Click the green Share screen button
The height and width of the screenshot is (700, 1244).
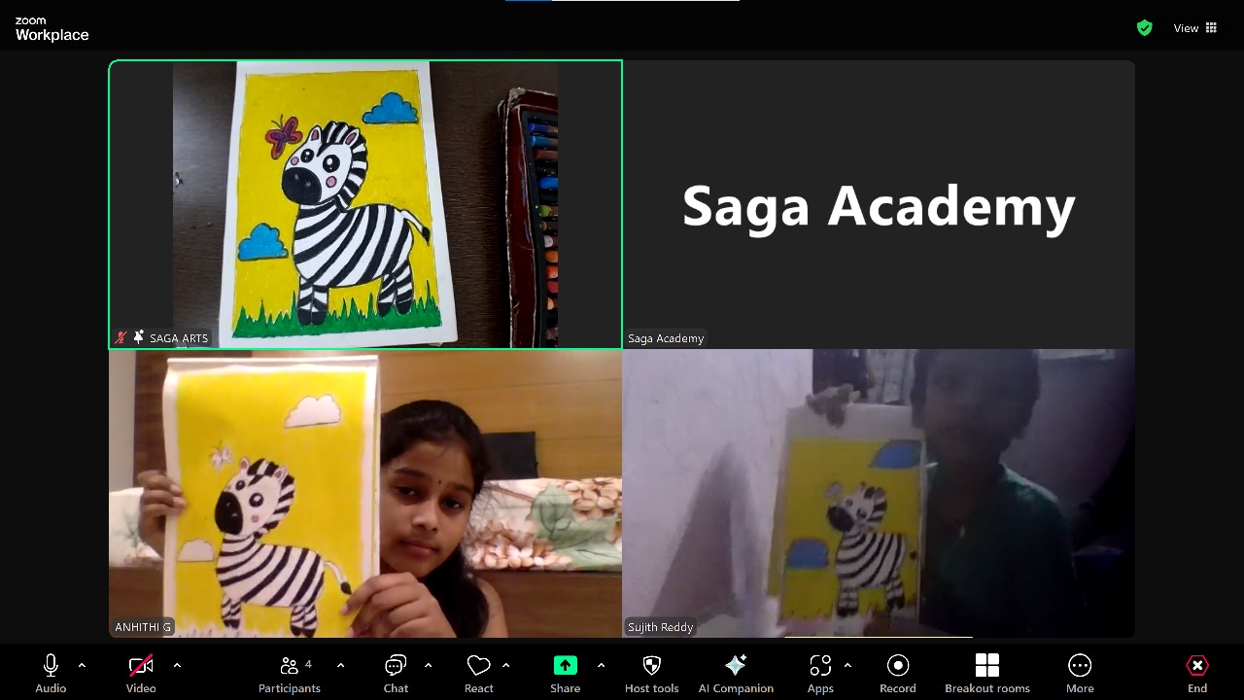click(565, 674)
